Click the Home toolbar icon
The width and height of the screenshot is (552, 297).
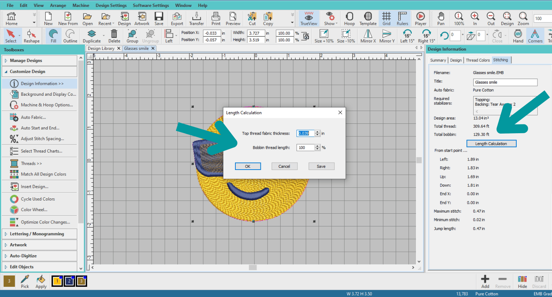click(11, 19)
